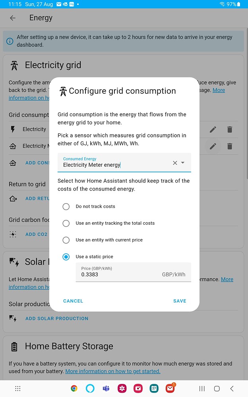
Task: Open the Consumed Energy entity dropdown
Action: click(x=183, y=163)
